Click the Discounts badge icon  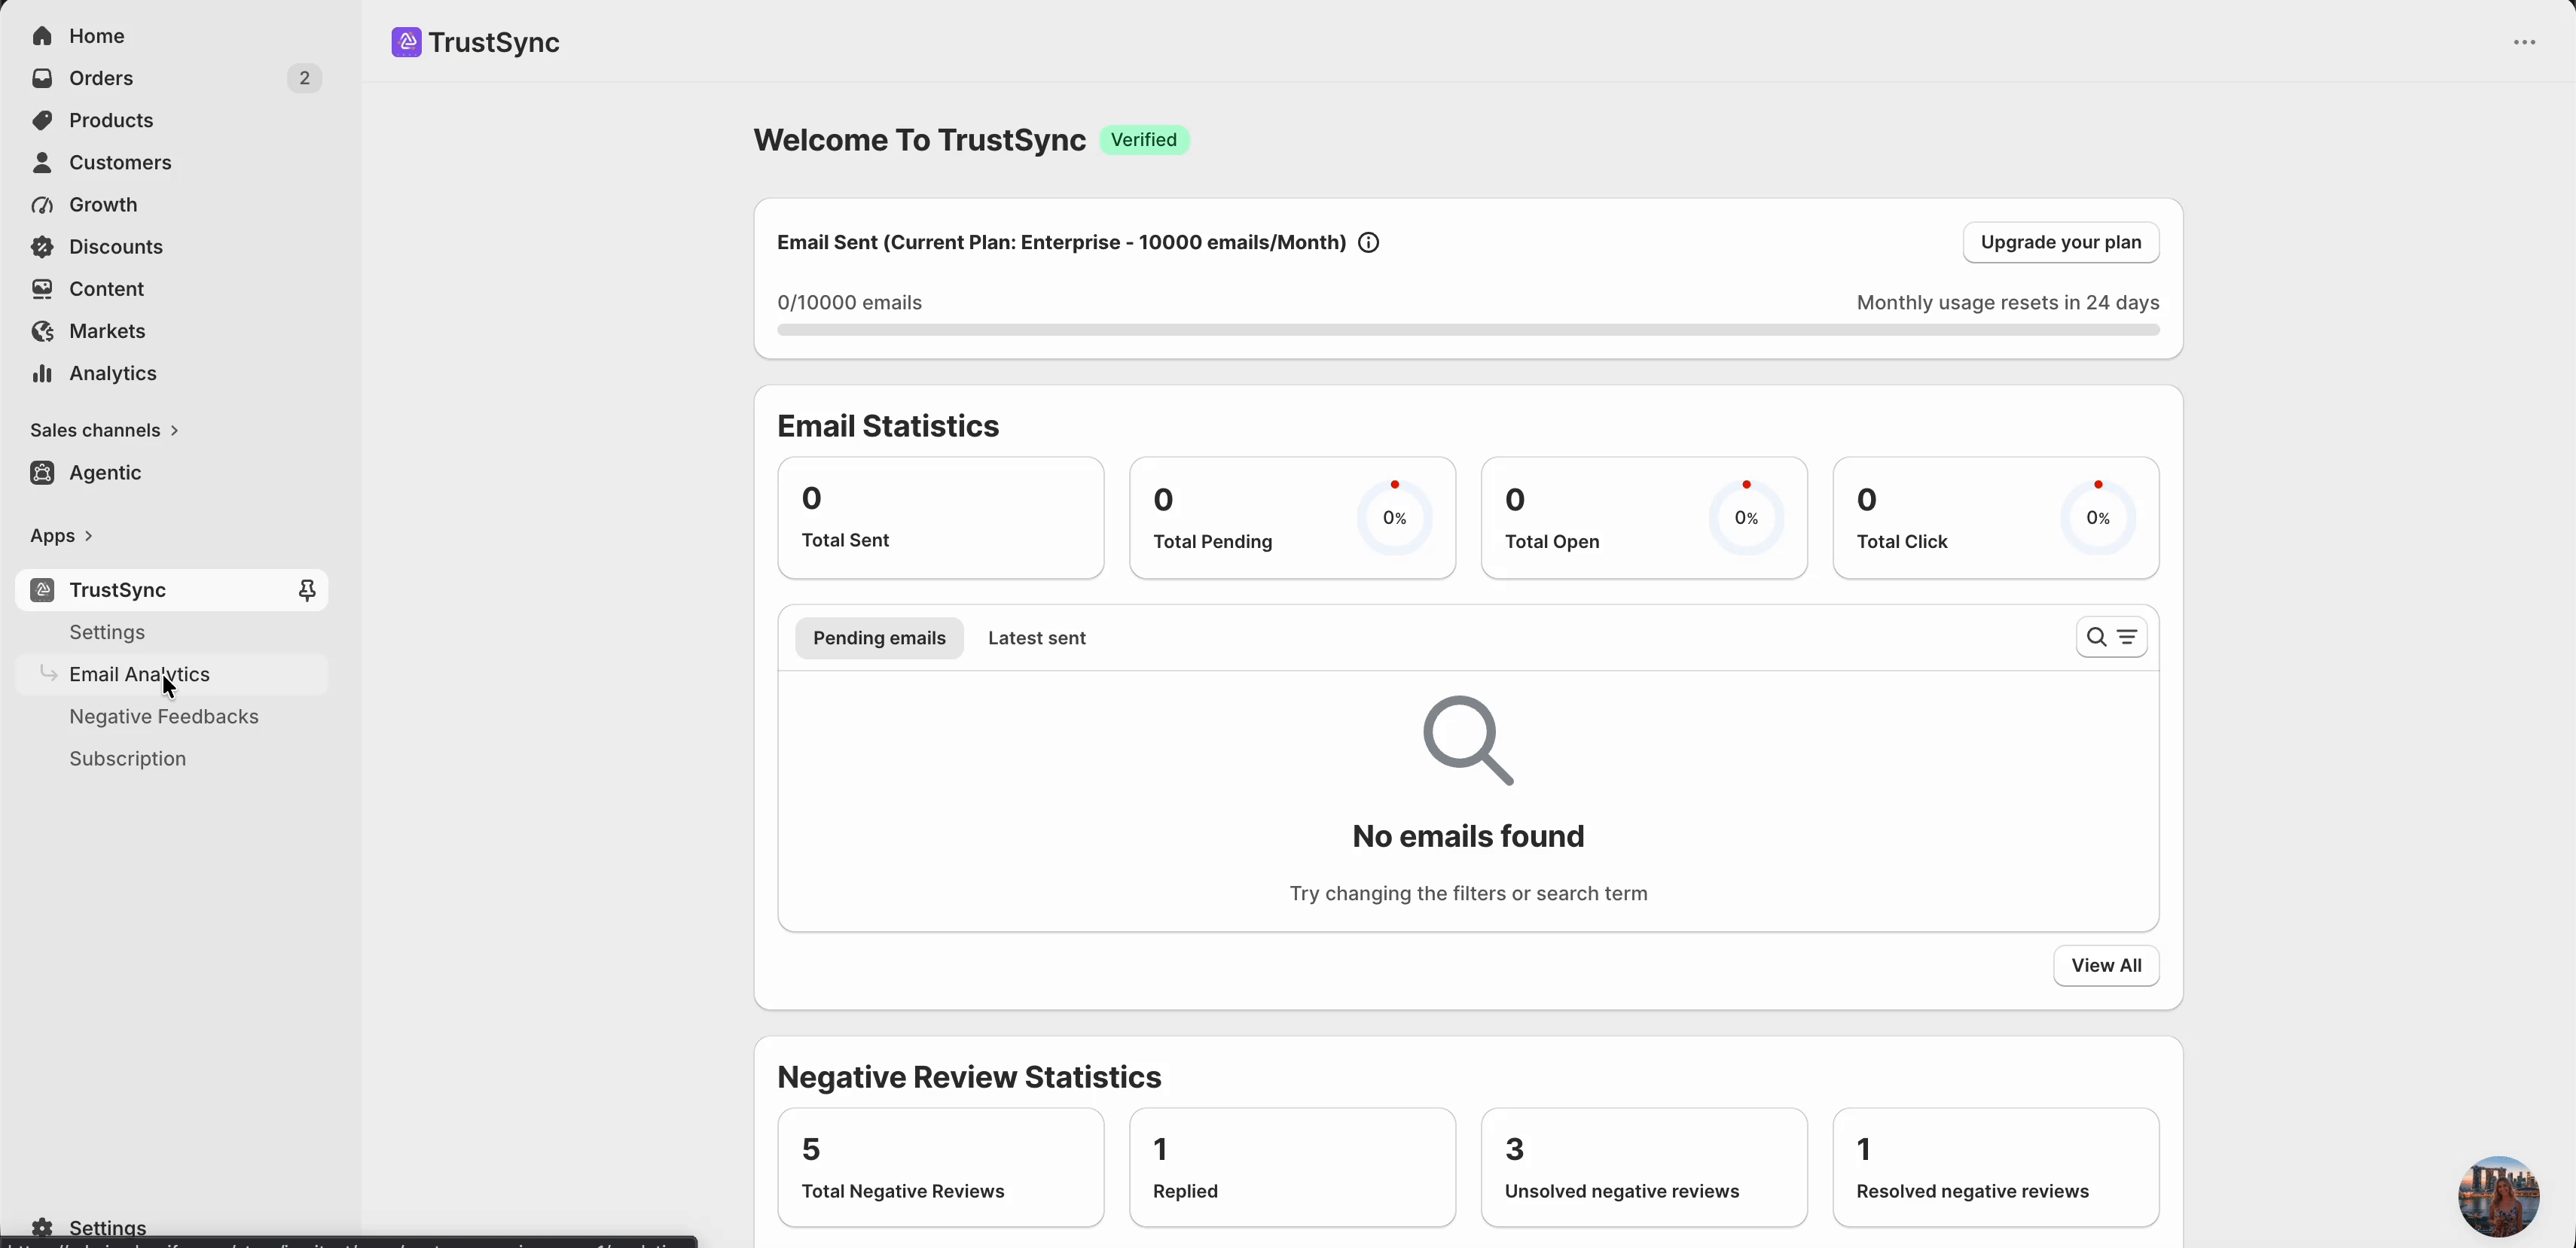pyautogui.click(x=42, y=247)
